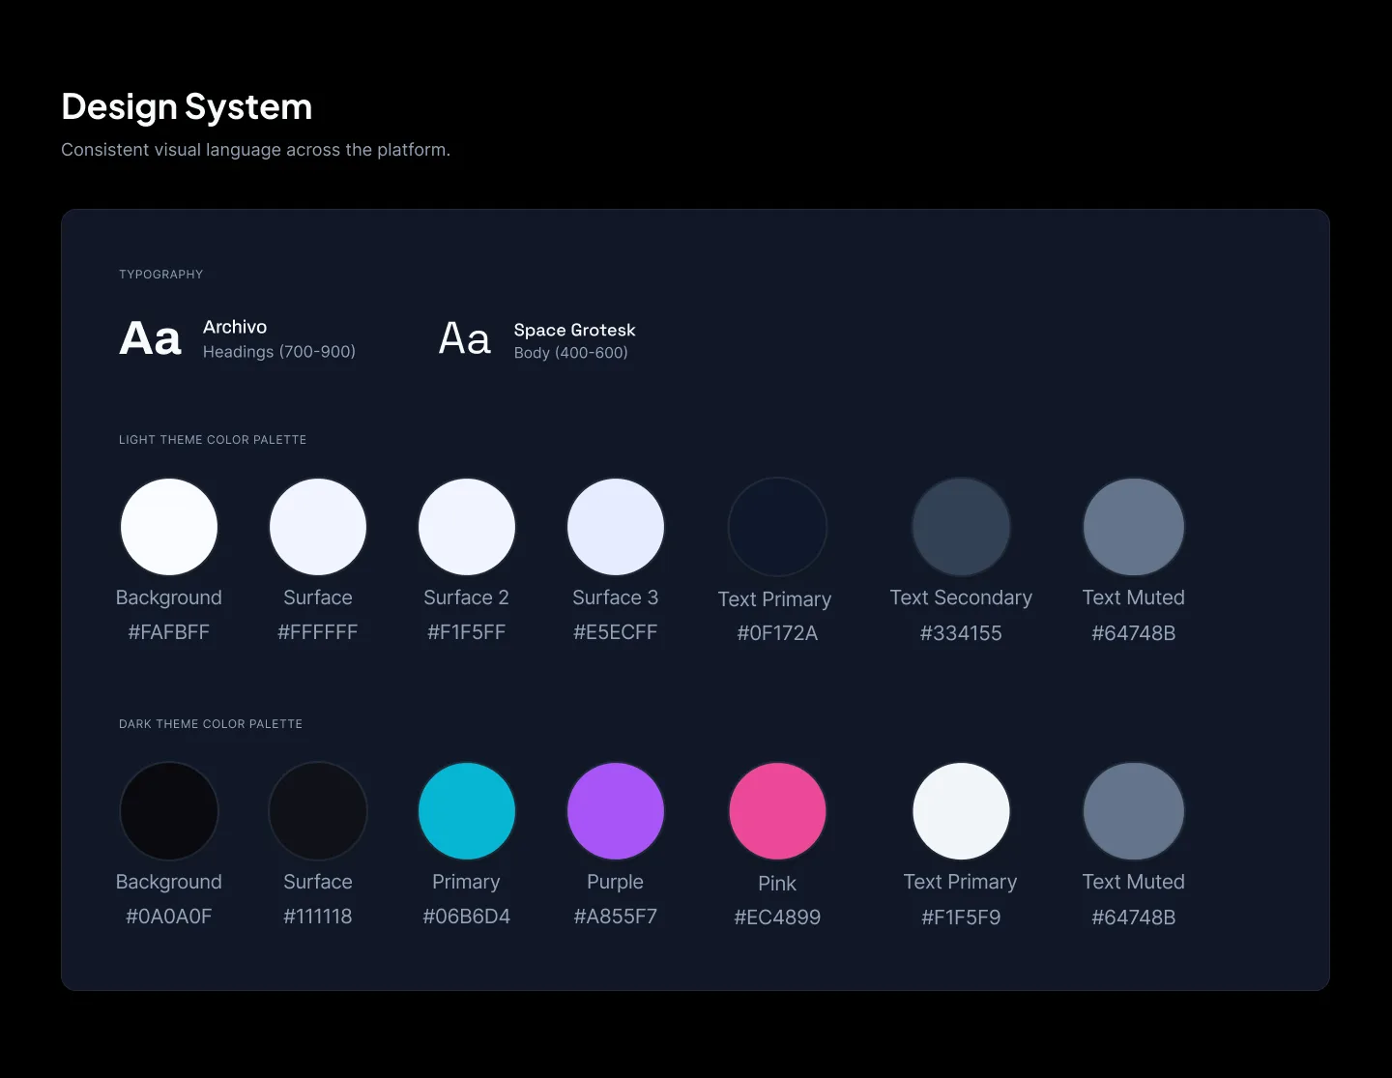
Task: Choose the Primary #06B6D4 cyan swatch
Action: [467, 811]
